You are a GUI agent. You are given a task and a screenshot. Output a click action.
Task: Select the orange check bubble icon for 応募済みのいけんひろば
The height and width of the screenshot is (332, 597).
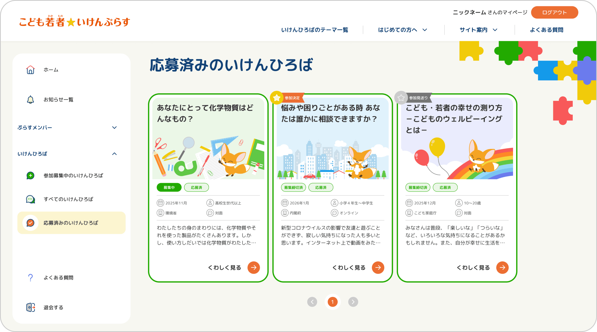pyautogui.click(x=30, y=223)
